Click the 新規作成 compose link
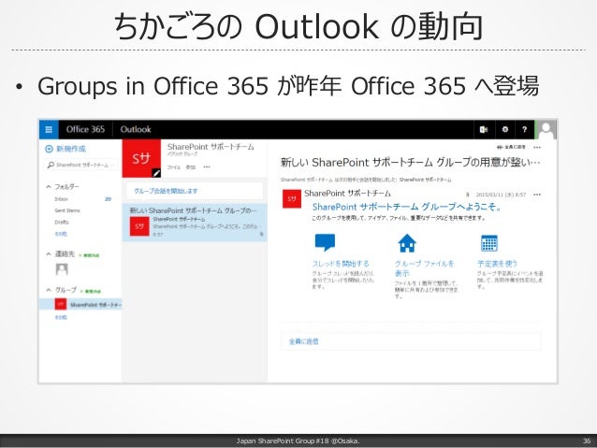Viewport: 597px width, 448px height. tap(71, 149)
